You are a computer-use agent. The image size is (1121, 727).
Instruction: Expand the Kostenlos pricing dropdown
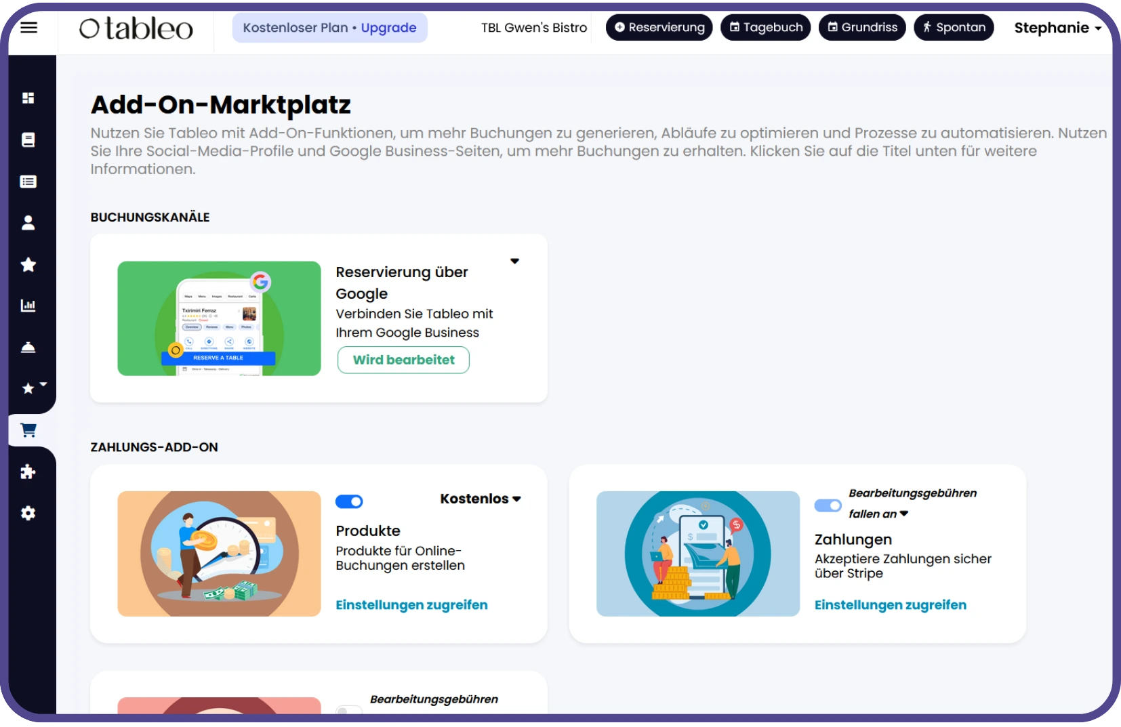[x=480, y=499]
